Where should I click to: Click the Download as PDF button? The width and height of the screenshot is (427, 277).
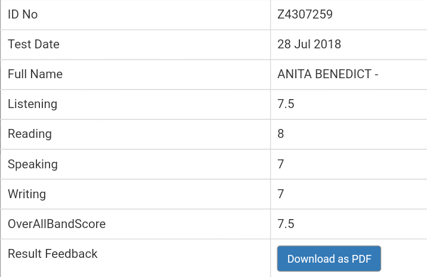pos(329,258)
